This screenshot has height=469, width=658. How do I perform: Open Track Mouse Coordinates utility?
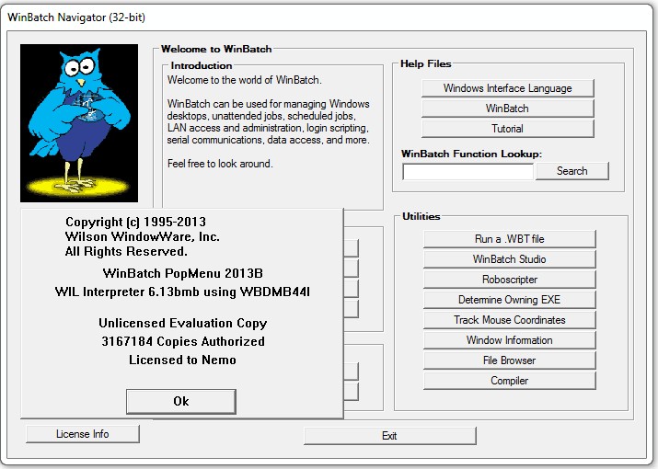[x=510, y=320]
